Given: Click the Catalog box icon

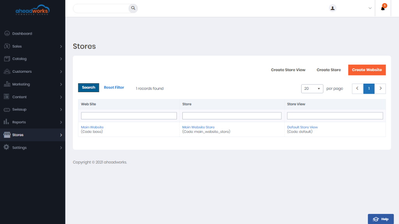Looking at the screenshot, I should coord(7,59).
